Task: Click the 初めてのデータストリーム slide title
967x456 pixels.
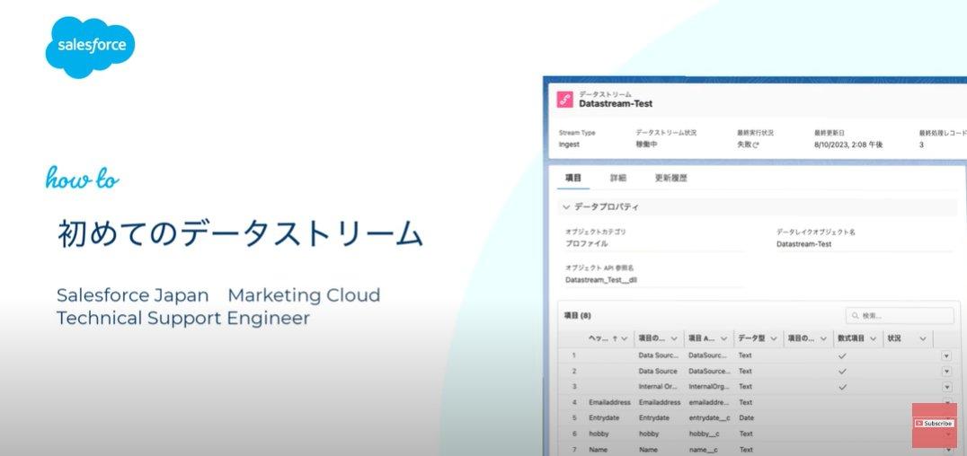Action: tap(240, 233)
